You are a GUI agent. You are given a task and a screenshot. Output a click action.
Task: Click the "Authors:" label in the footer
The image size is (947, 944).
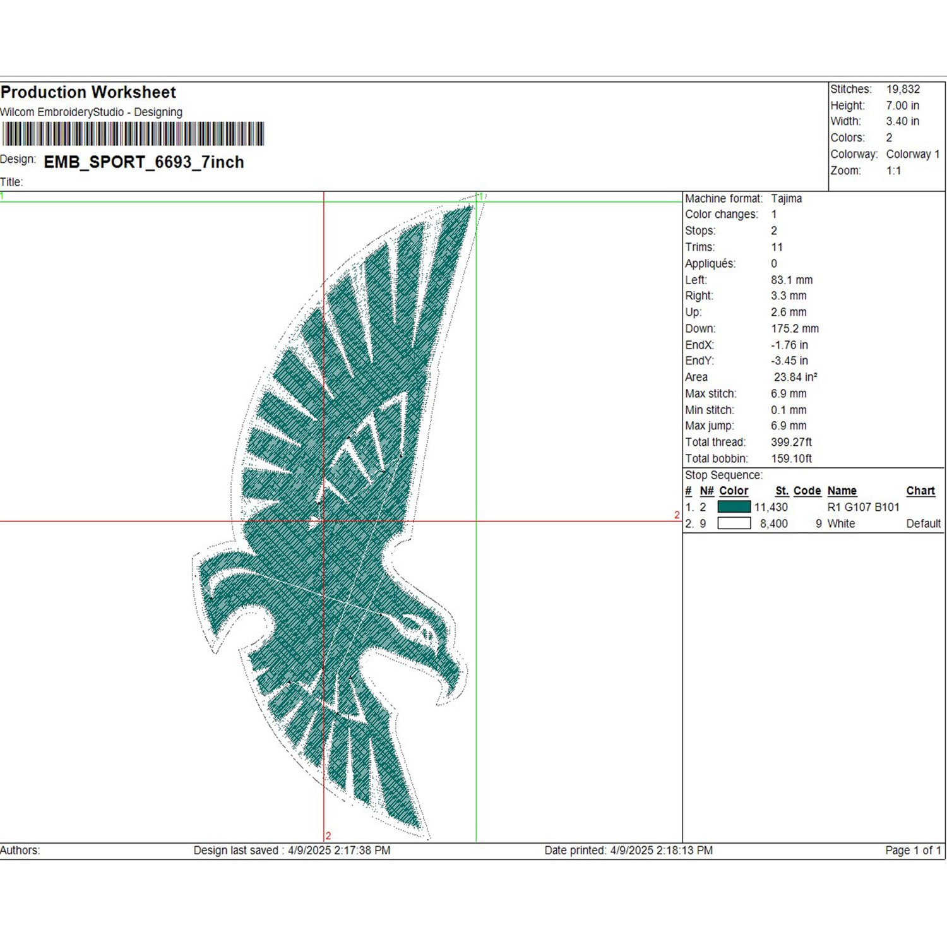pos(20,851)
